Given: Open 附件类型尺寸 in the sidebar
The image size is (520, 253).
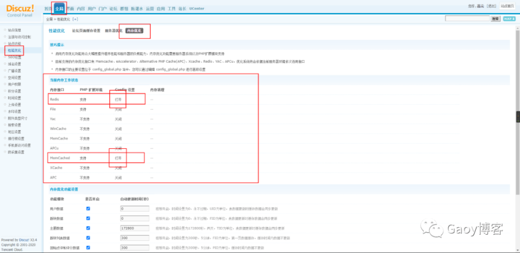Looking at the screenshot, I should point(18,118).
